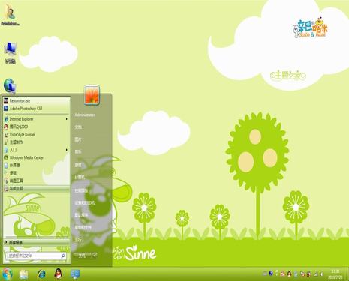This screenshot has width=349, height=281.
Task: Open the 入门 Getting Started entry
Action: [x=36, y=150]
